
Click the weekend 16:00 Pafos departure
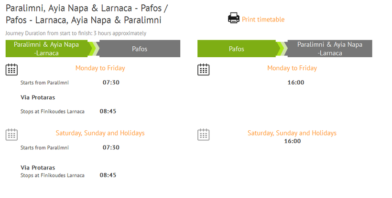292,141
